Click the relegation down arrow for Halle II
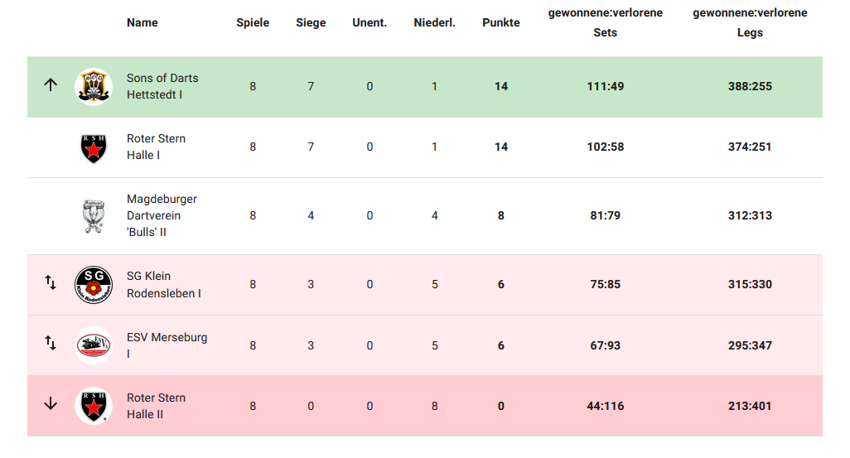Viewport: 850px width, 458px height. coord(51,403)
